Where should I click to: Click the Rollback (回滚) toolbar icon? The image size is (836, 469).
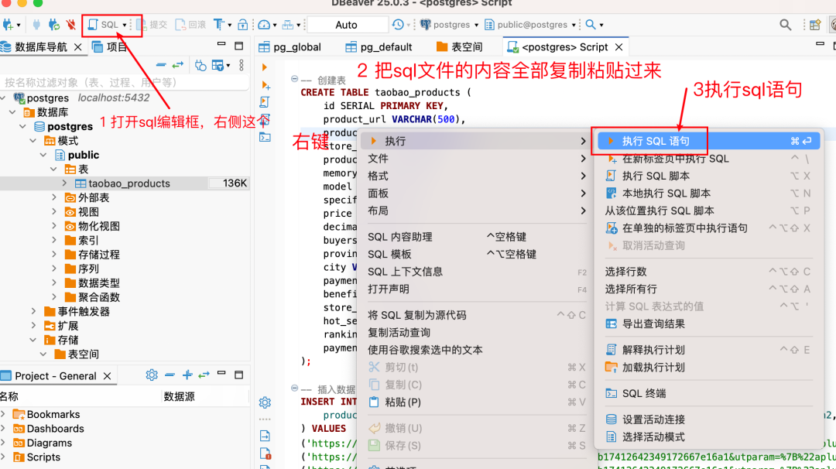click(x=188, y=23)
